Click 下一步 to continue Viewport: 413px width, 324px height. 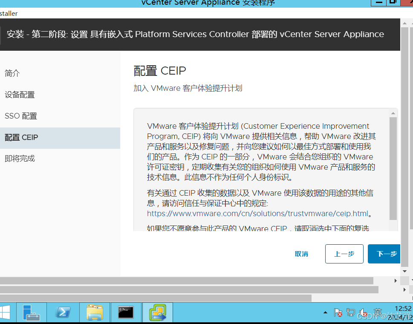pos(384,254)
